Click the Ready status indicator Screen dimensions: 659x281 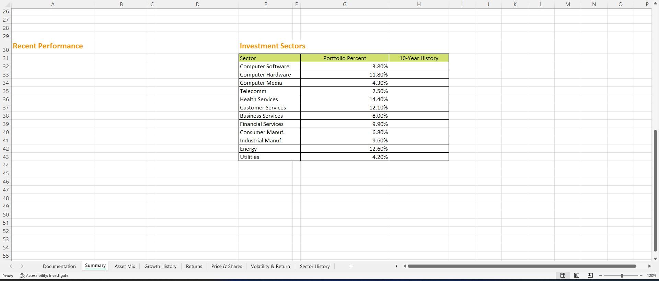pos(8,276)
